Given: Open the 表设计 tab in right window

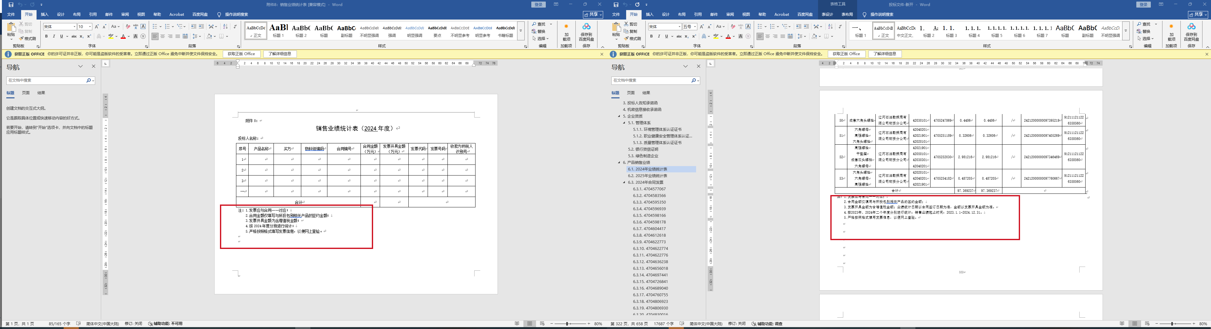Looking at the screenshot, I should pyautogui.click(x=827, y=14).
